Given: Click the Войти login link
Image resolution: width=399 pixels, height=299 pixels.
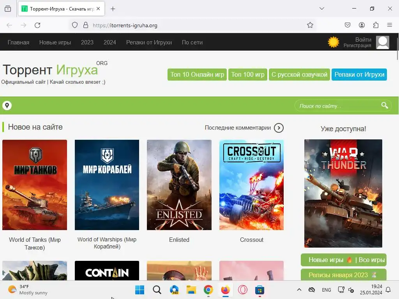Looking at the screenshot, I should coord(363,40).
